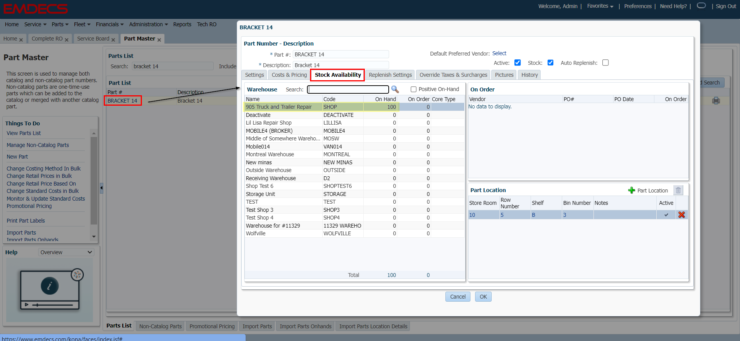Click the trash delete icon in Part Location
The height and width of the screenshot is (341, 740).
(678, 190)
